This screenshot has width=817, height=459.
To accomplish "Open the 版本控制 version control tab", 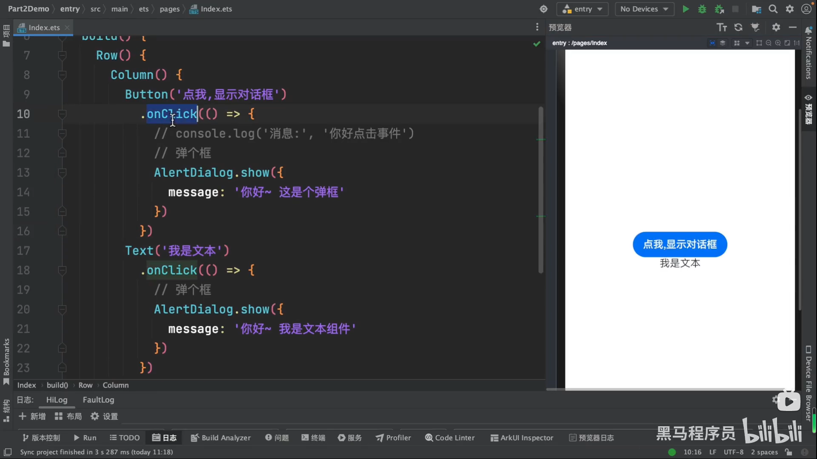I will (41, 438).
